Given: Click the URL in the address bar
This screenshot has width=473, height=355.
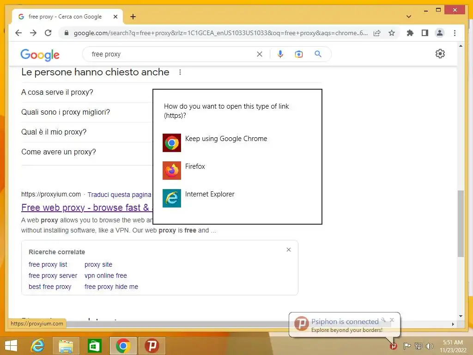Looking at the screenshot, I should click(220, 33).
